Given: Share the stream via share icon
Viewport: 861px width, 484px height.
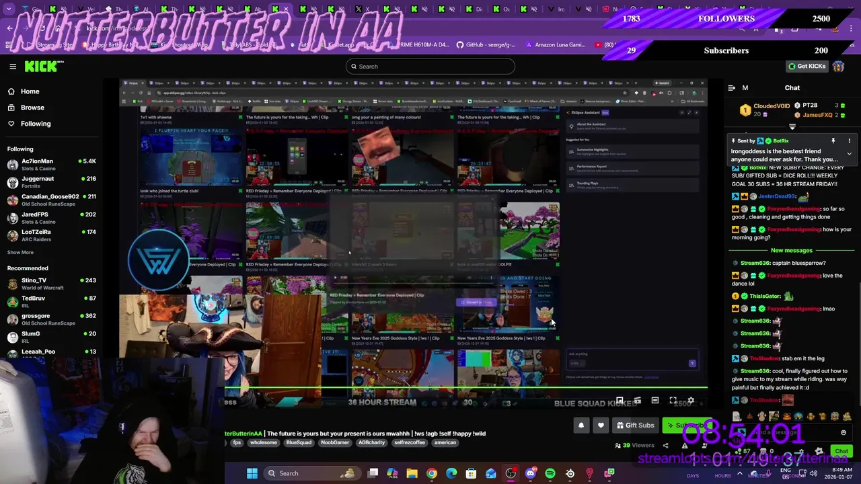Looking at the screenshot, I should coord(665,446).
